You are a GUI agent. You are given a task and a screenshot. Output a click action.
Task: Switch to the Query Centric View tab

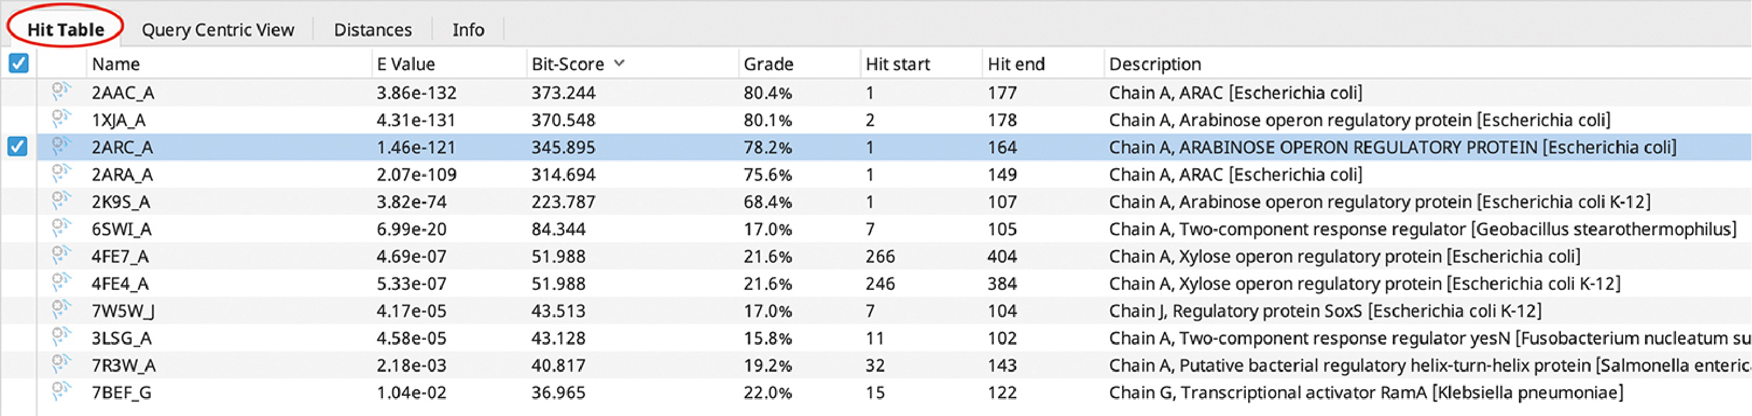(217, 30)
